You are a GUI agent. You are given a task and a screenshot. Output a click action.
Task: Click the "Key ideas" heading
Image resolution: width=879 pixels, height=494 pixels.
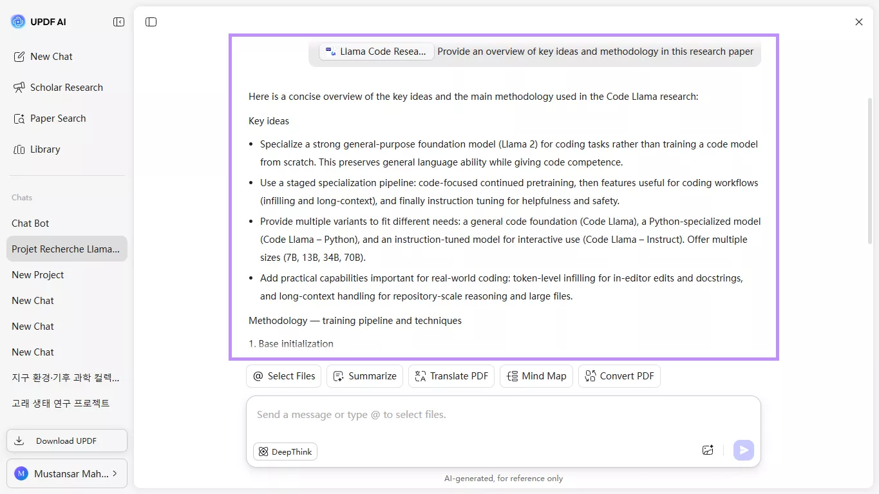coord(269,121)
